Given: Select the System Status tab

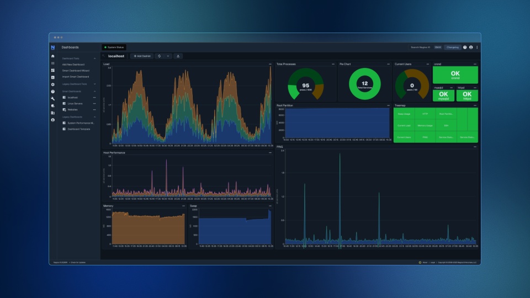Looking at the screenshot, I should pos(114,47).
